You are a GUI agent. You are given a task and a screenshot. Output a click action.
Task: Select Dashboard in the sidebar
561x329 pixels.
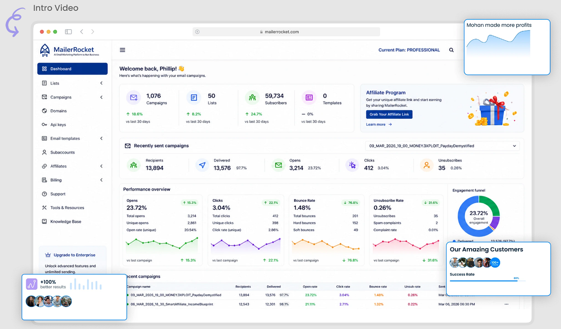point(72,69)
